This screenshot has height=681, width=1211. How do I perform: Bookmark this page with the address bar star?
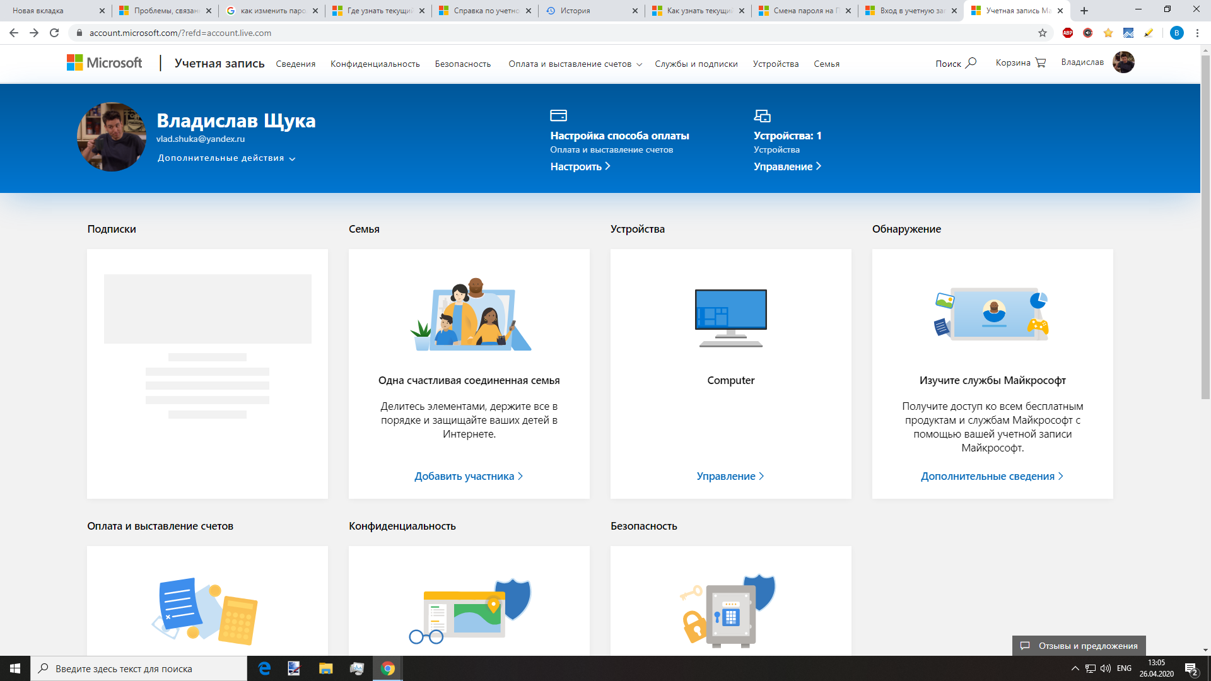[1043, 33]
